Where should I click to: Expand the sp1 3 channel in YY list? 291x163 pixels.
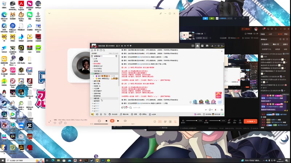click(x=92, y=108)
